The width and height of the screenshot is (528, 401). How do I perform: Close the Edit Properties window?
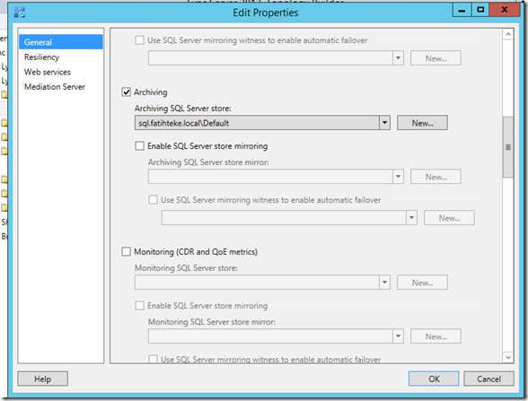coord(505,10)
